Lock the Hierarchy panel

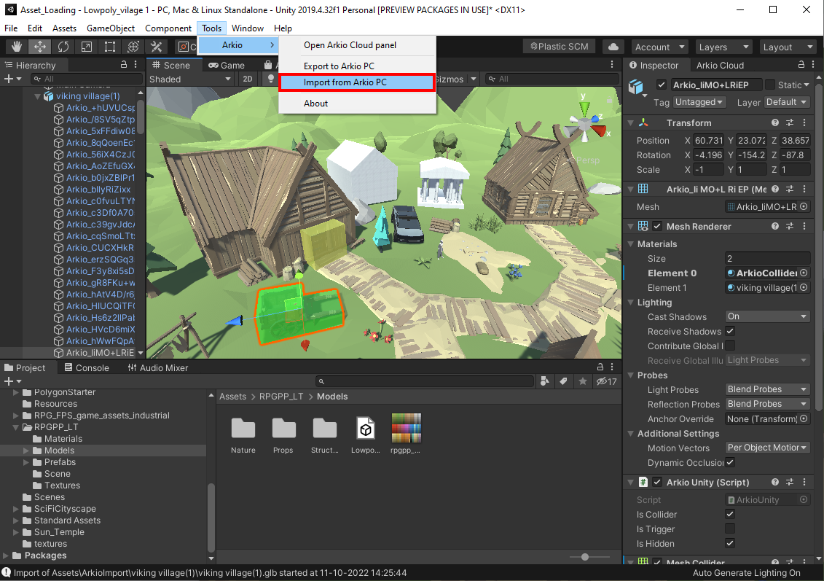point(124,65)
